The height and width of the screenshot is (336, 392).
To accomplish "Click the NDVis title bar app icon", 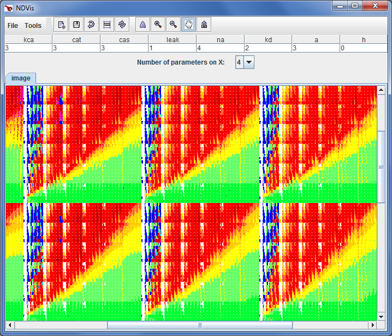I will 9,8.
